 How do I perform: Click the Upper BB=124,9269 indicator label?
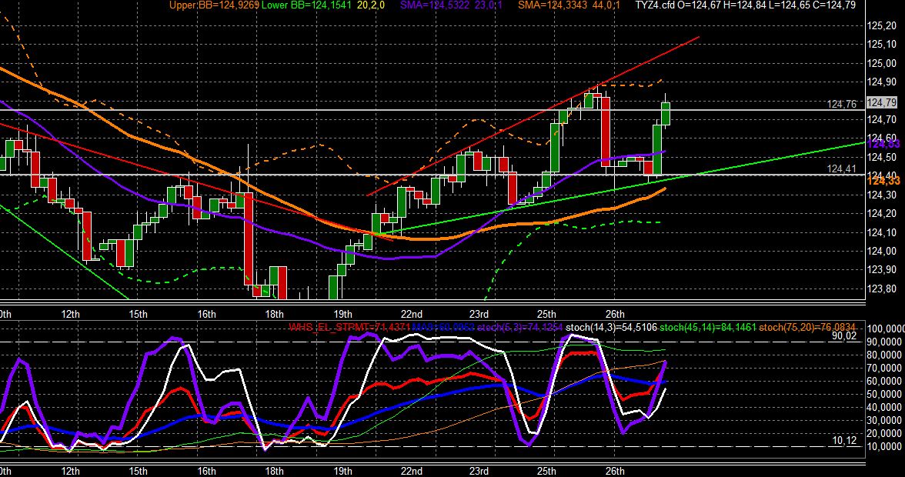point(214,5)
